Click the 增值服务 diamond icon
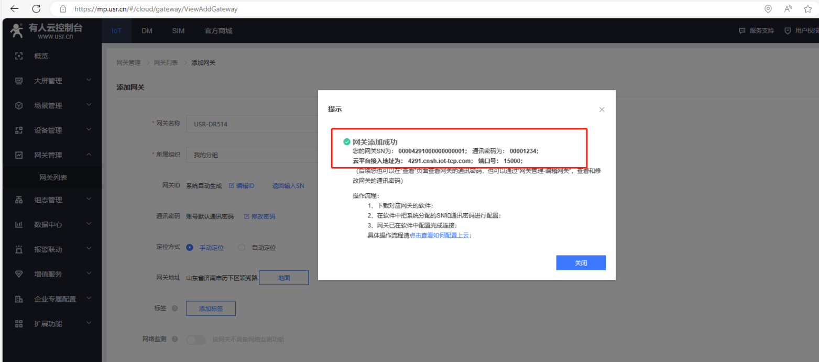The image size is (819, 362). tap(19, 274)
